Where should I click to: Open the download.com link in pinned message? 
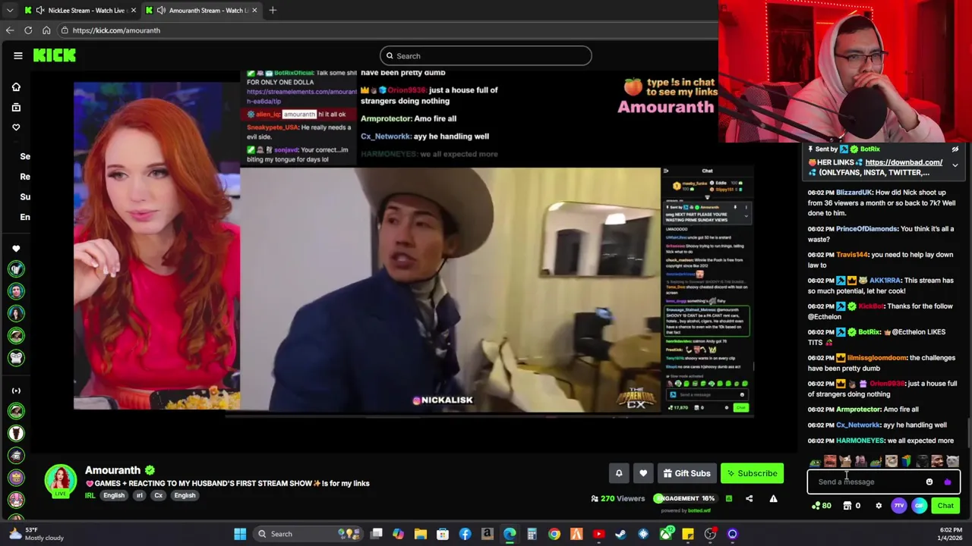tap(903, 162)
